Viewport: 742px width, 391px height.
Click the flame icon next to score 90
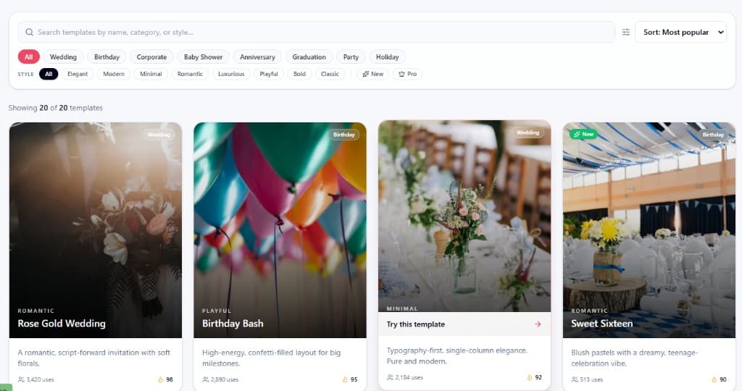point(714,379)
